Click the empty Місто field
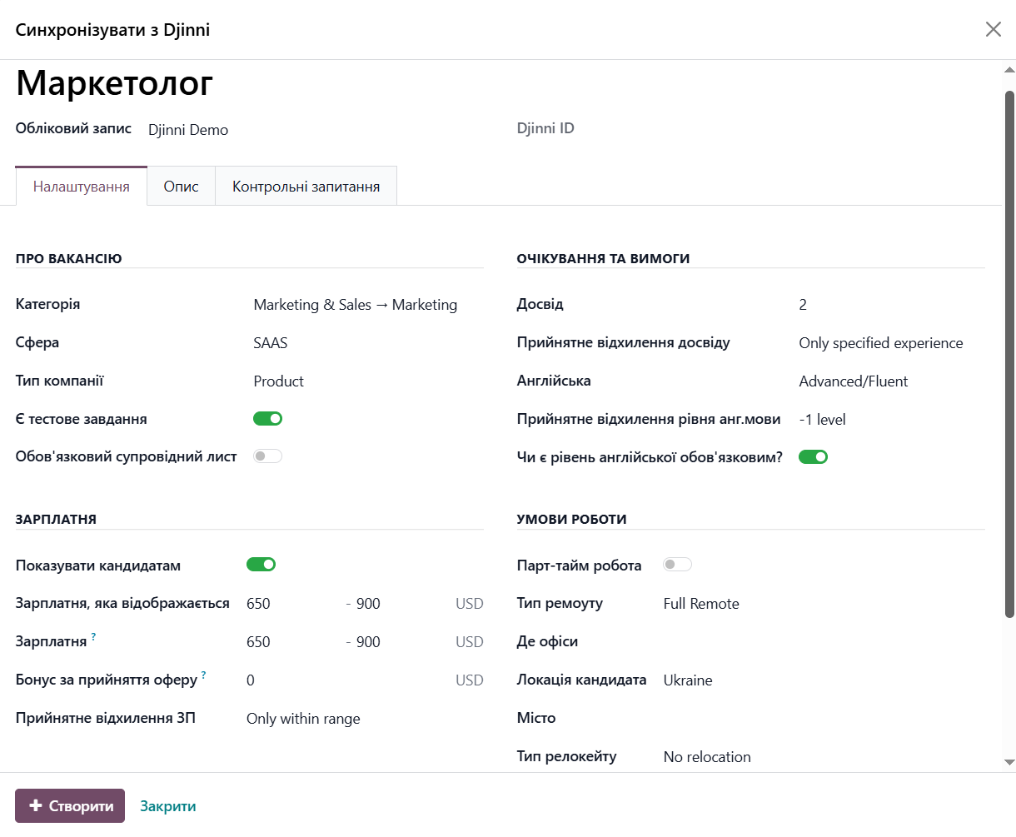This screenshot has width=1016, height=837. point(824,719)
